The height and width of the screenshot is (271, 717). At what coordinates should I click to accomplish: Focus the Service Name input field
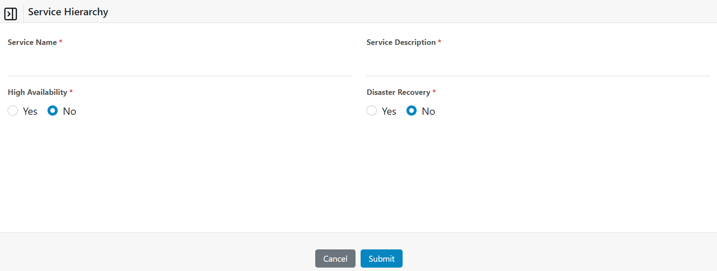coord(179,66)
